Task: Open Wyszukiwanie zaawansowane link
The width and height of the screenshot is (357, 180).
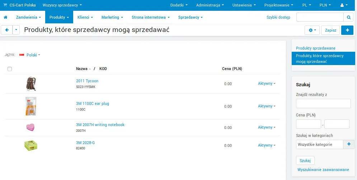Action: point(323,170)
